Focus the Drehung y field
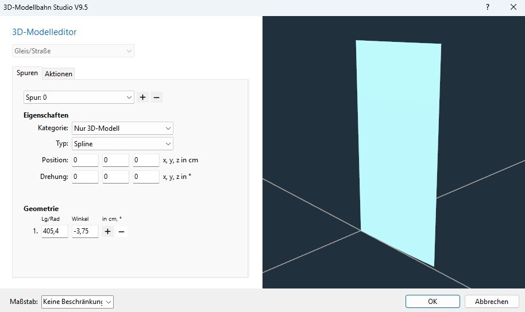This screenshot has width=525, height=312. pyautogui.click(x=115, y=177)
